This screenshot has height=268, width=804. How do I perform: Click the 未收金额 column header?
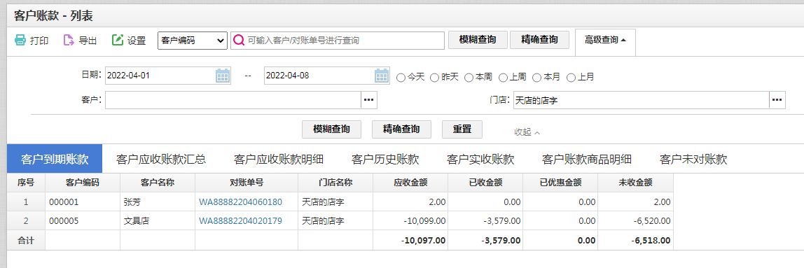click(635, 183)
